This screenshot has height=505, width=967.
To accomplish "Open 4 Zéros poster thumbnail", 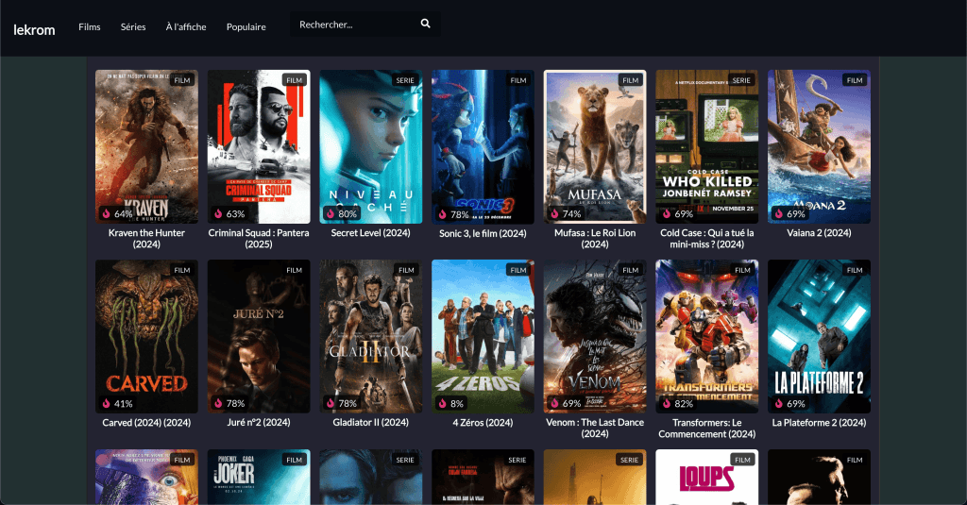I will point(483,337).
